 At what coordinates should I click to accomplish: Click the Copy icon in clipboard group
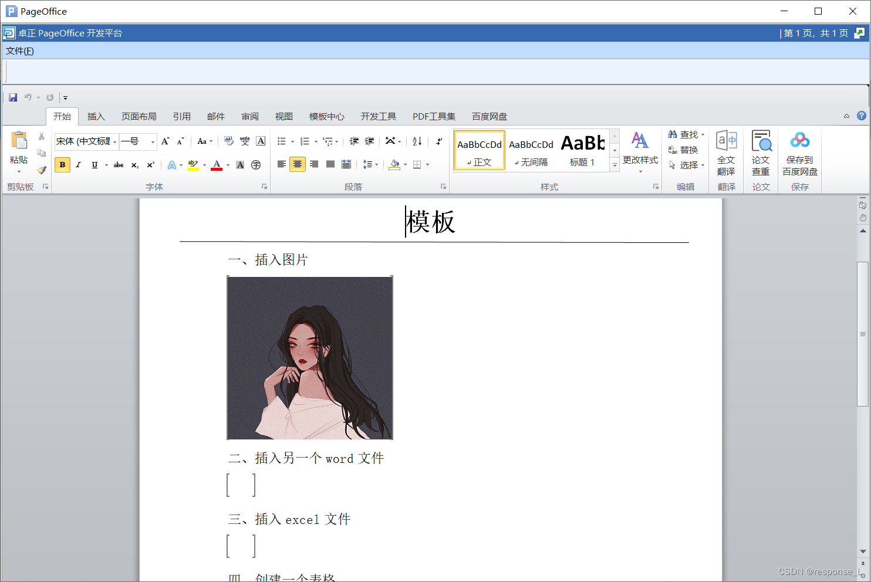(x=42, y=153)
